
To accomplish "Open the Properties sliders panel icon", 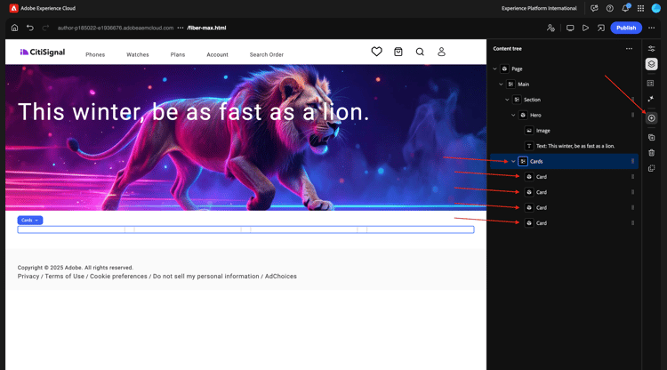I will [x=651, y=49].
